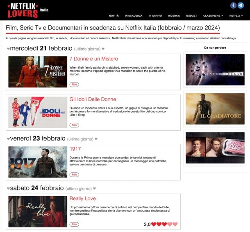This screenshot has height=232, width=250.
Task: Open the 1917 title link
Action: [x=75, y=149]
